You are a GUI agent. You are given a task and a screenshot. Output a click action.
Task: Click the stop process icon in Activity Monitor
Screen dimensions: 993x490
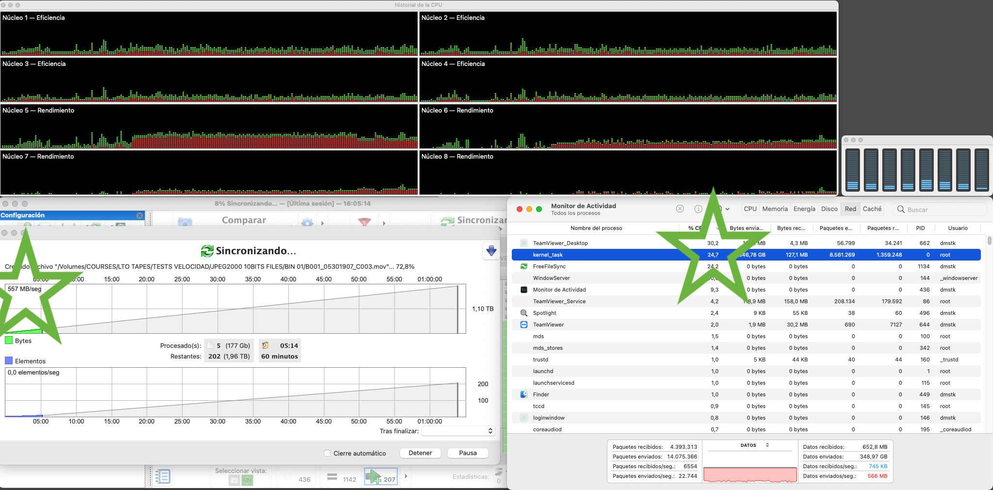point(680,209)
